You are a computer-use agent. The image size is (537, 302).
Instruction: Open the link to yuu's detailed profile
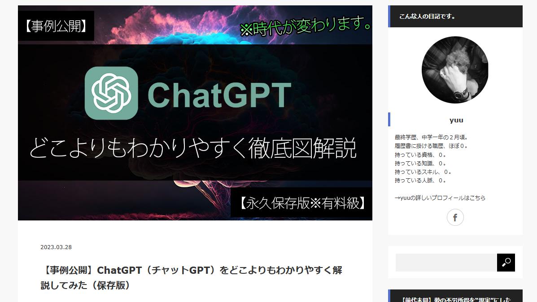[x=440, y=198]
